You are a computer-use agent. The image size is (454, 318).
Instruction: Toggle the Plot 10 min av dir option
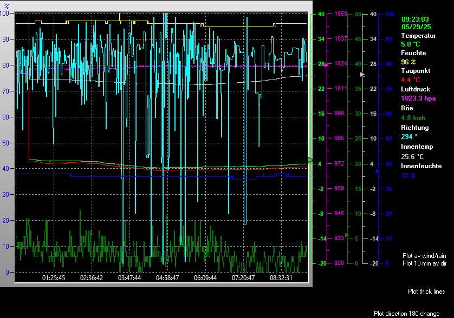(424, 263)
